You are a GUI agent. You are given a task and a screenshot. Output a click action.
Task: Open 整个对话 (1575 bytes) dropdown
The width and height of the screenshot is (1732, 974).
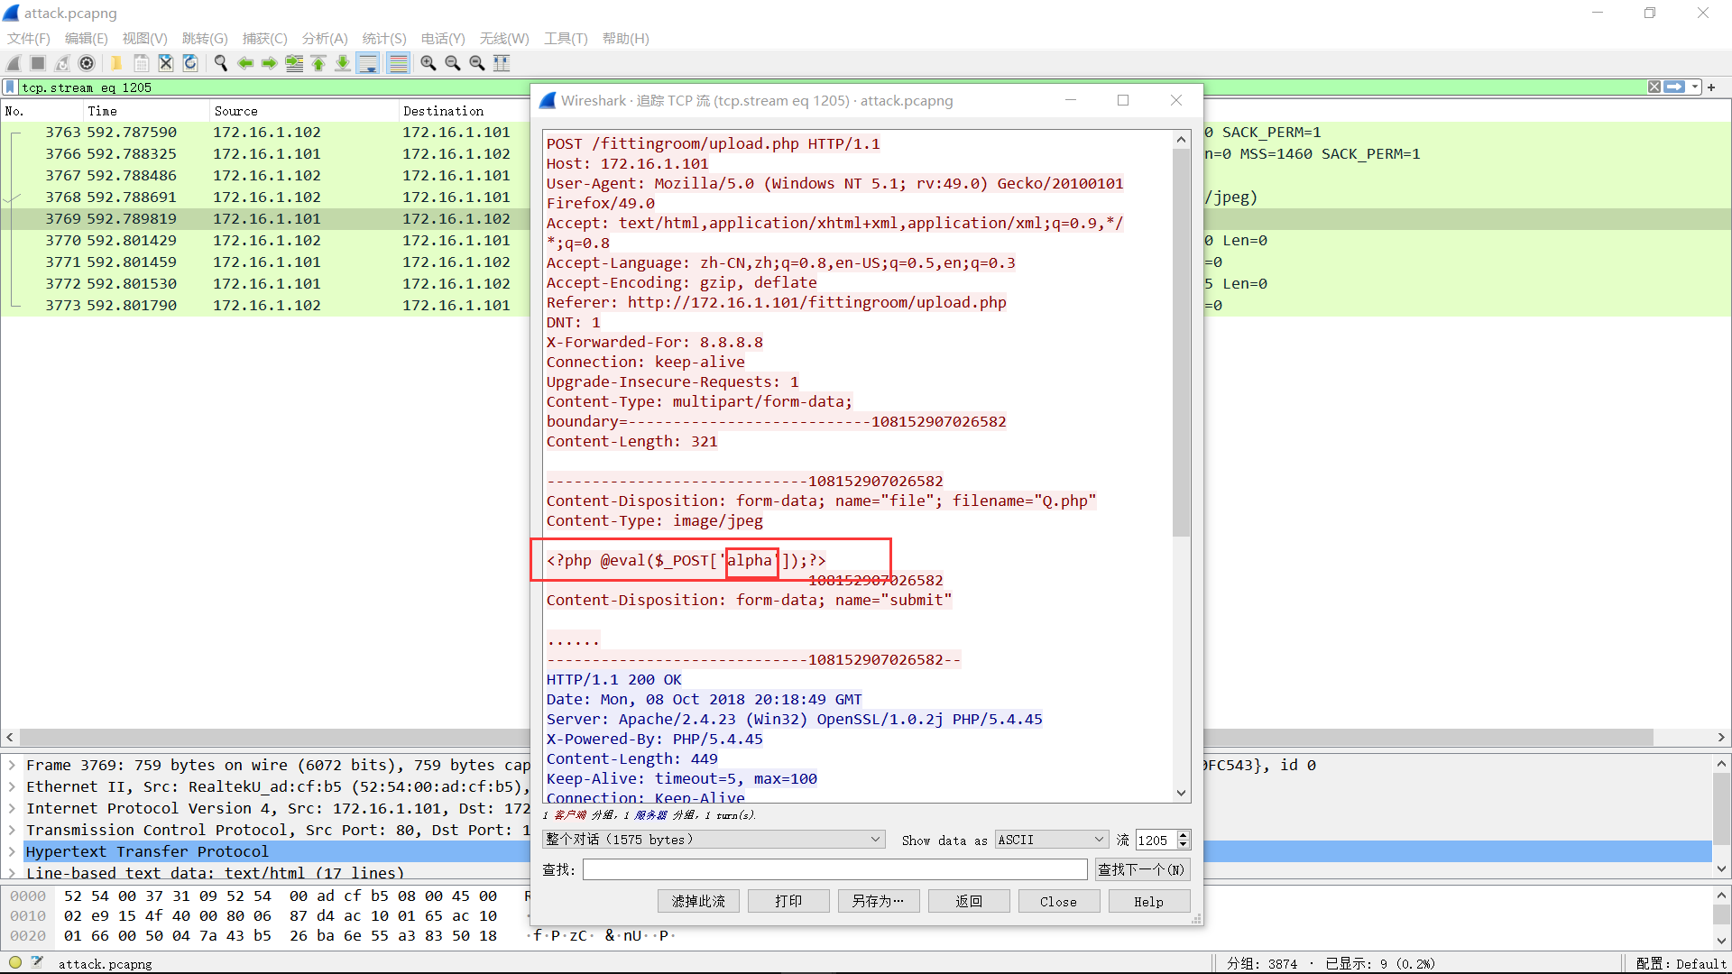(x=714, y=840)
